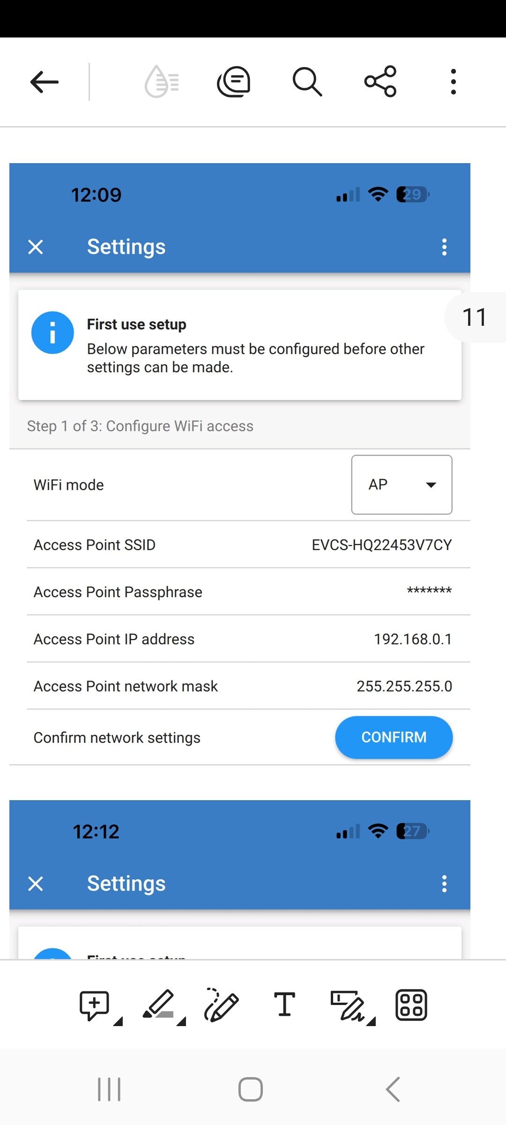
Task: Open the top bar overflow menu
Action: click(453, 82)
